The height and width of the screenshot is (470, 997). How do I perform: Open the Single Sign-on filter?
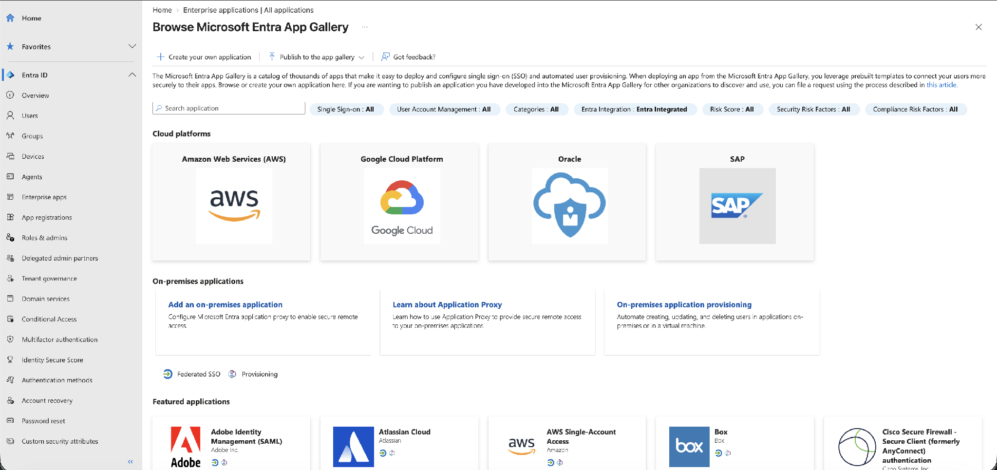[x=346, y=109]
